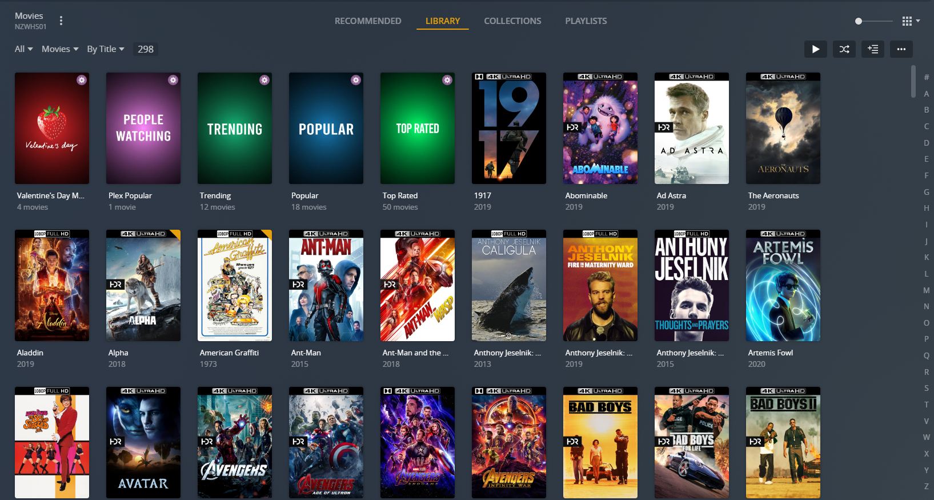Open the Movies type dropdown
Viewport: 934px width, 500px height.
(x=60, y=49)
